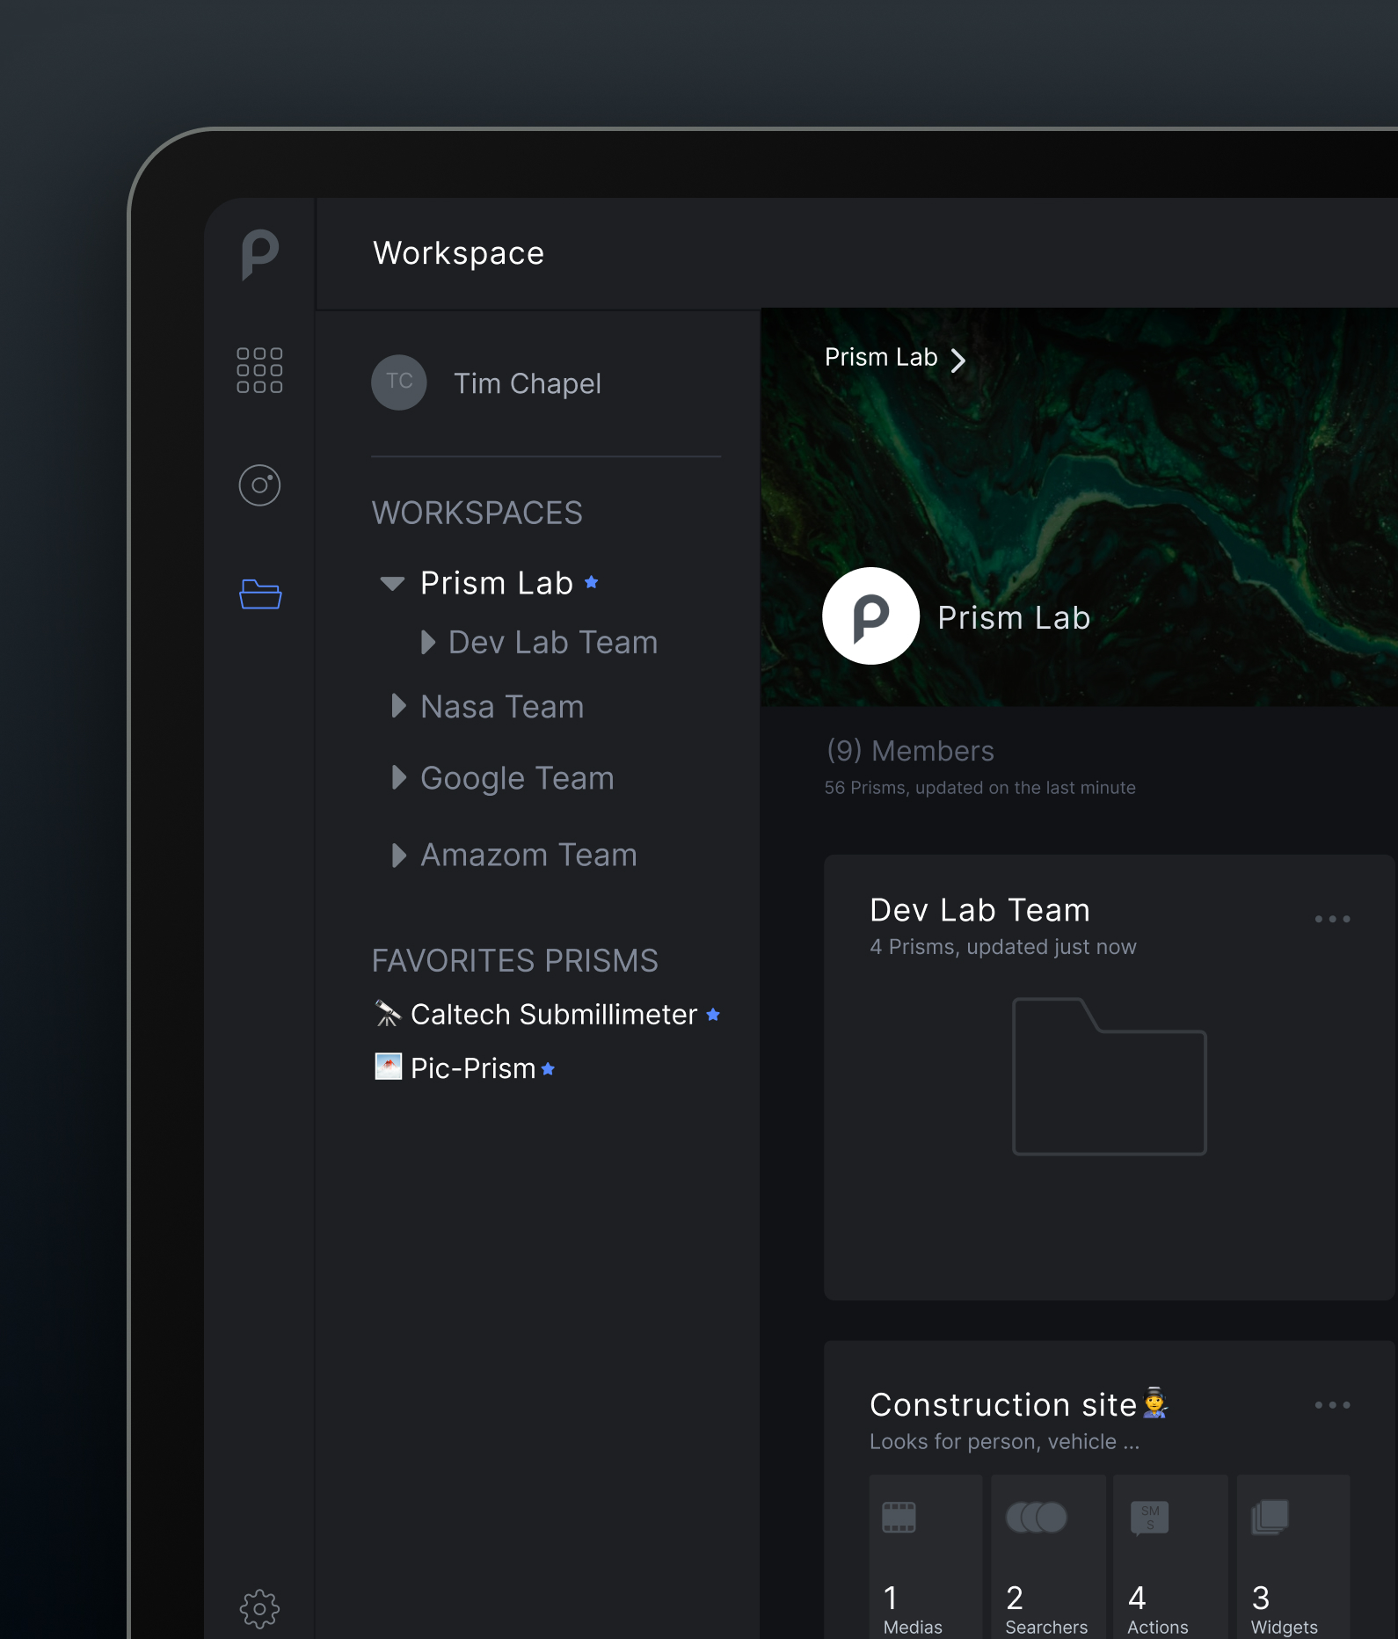
Task: Open the Dev Lab Team card title
Action: click(x=980, y=910)
